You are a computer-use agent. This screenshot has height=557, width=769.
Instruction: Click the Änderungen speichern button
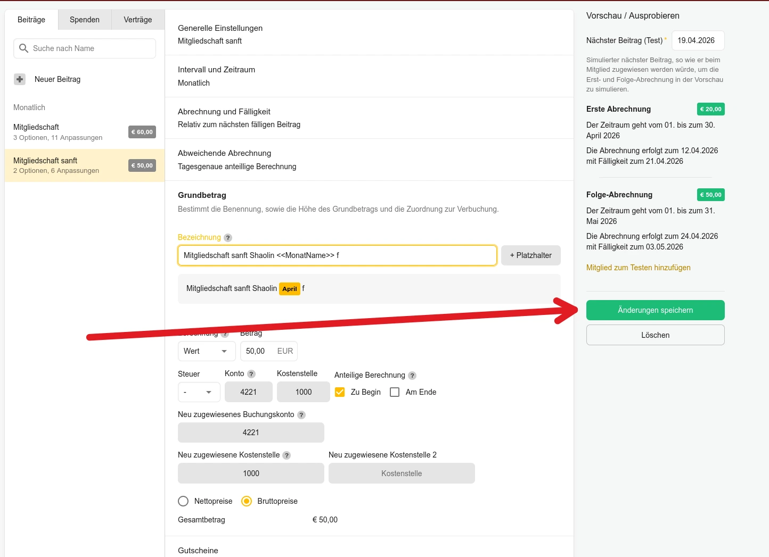[655, 310]
